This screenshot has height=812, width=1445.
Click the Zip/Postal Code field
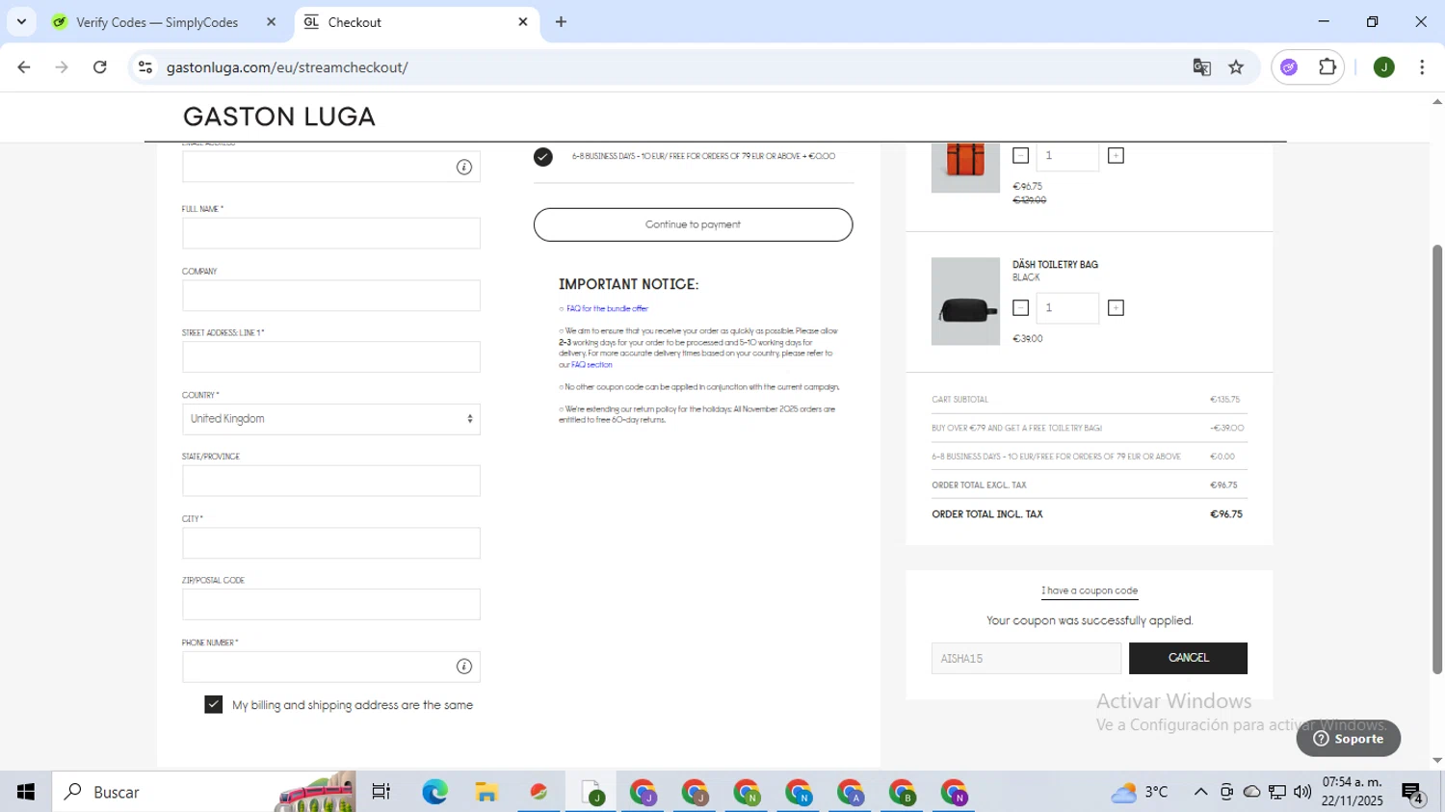(x=331, y=605)
